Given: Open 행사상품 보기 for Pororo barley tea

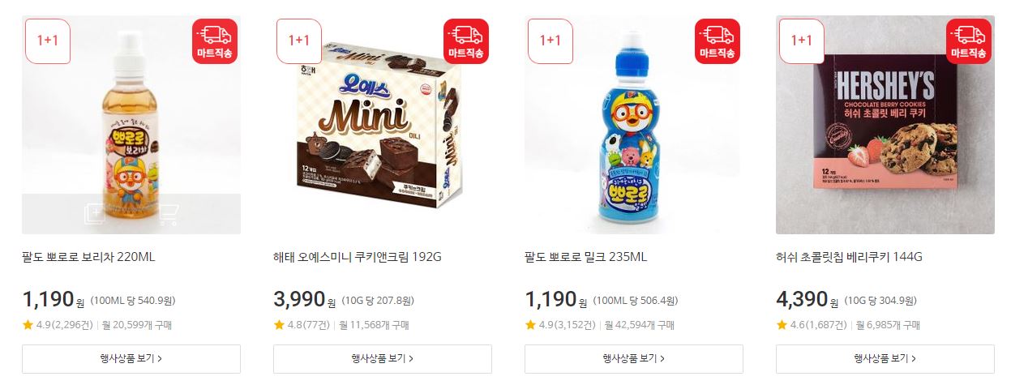Looking at the screenshot, I should click(131, 358).
